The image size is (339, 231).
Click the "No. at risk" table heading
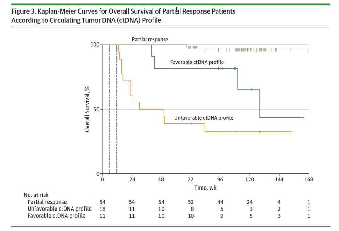[x=36, y=195]
